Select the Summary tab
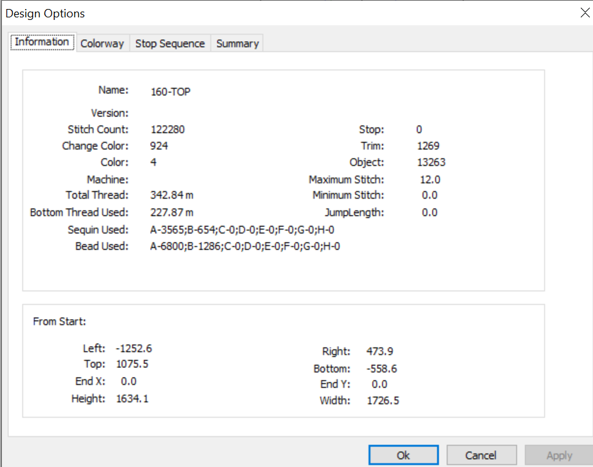Image resolution: width=593 pixels, height=467 pixels. tap(237, 44)
